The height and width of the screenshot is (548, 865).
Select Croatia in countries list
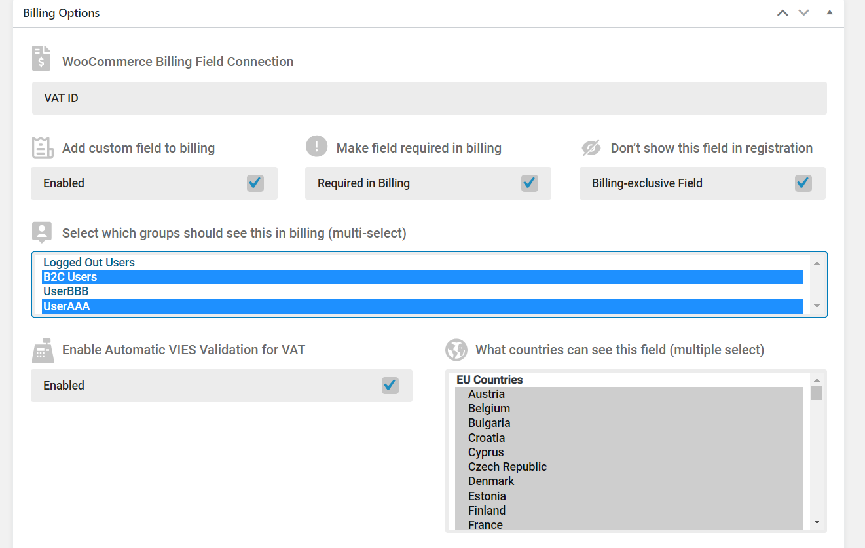tap(629, 438)
